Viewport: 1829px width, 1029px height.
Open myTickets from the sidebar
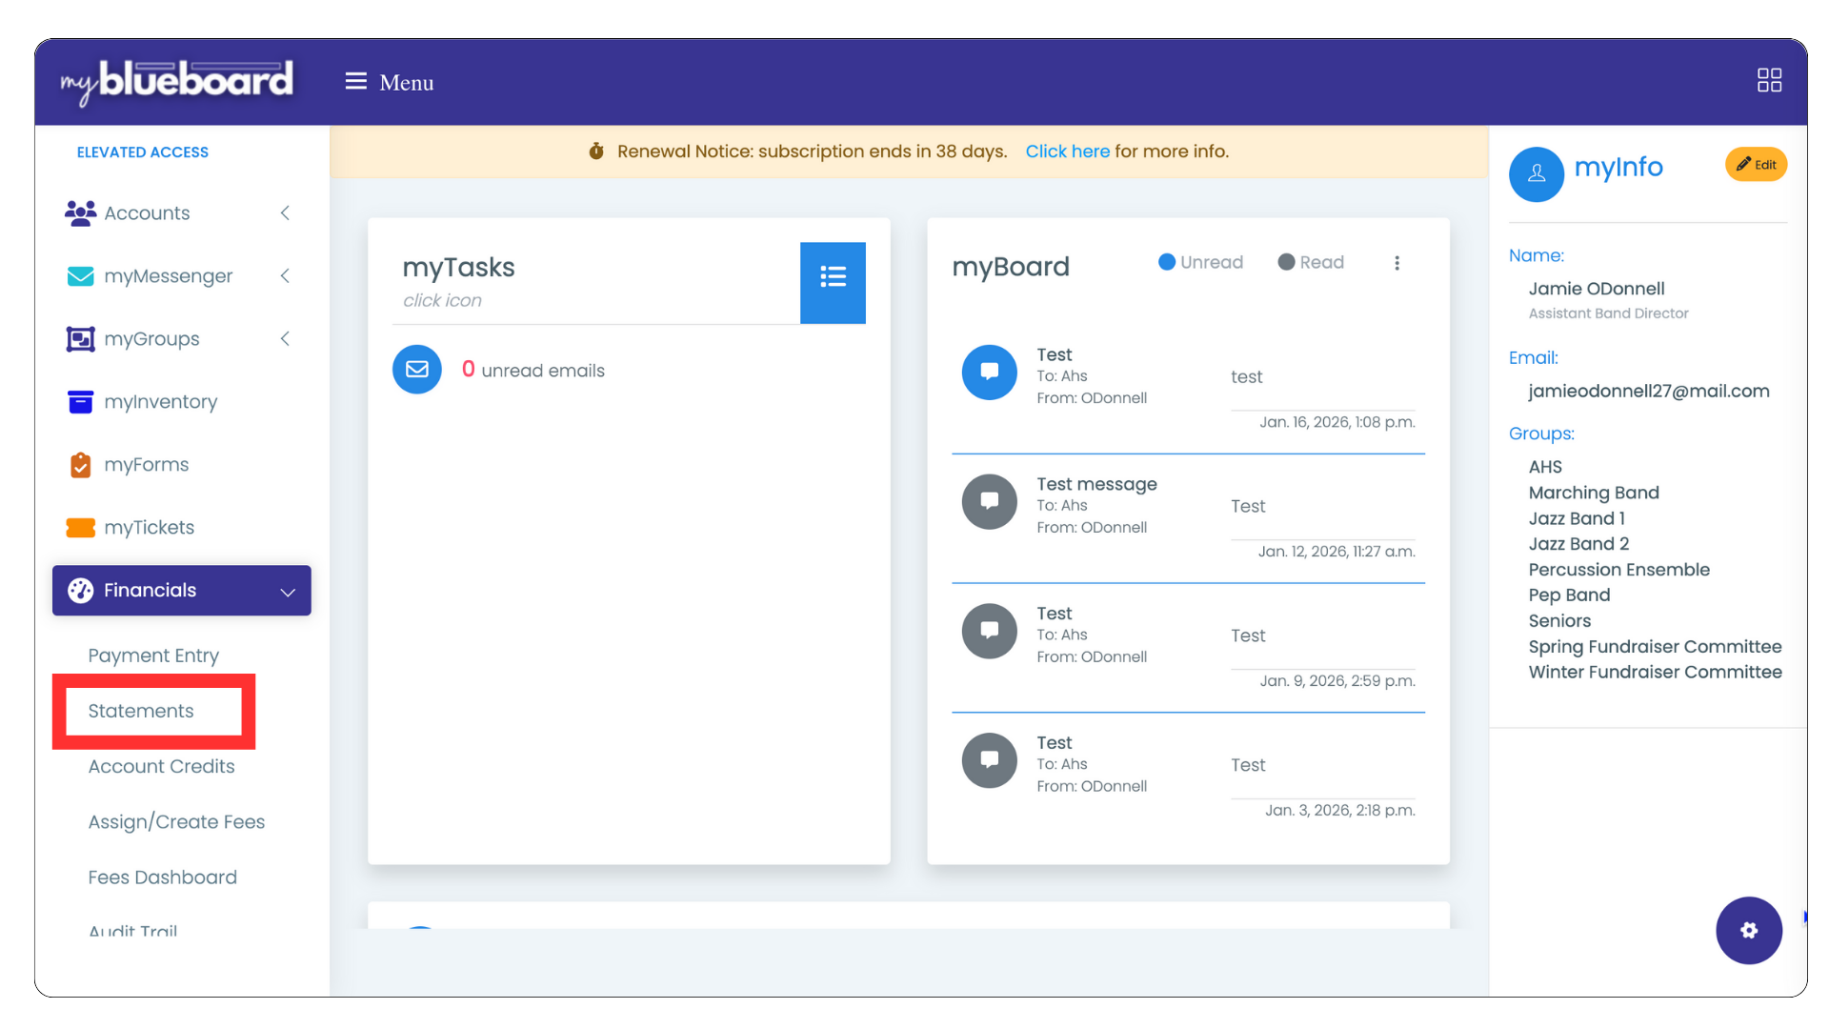[149, 528]
